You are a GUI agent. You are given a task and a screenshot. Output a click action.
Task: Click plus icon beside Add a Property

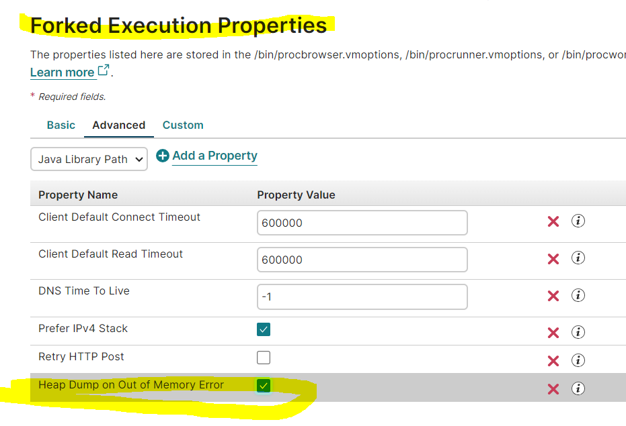[163, 156]
